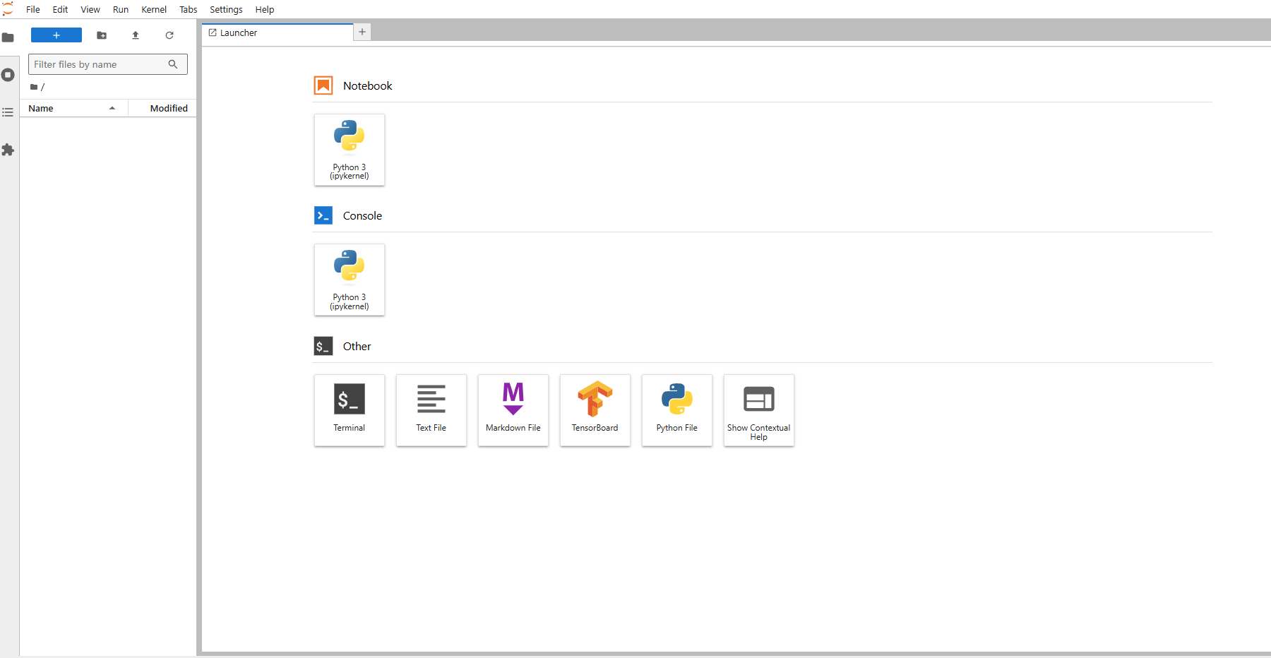
Task: Click the Other section heading text
Action: [x=357, y=346]
